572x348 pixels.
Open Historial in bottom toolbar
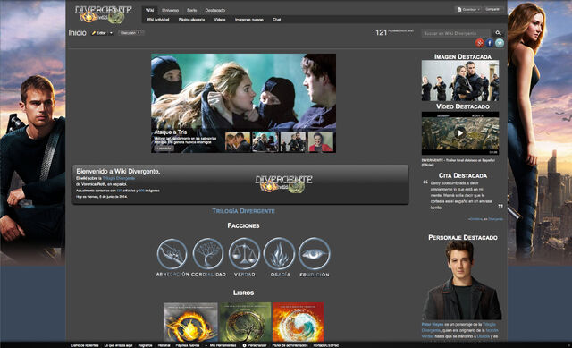pyautogui.click(x=164, y=345)
